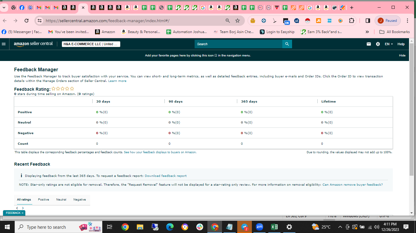The height and width of the screenshot is (233, 416).
Task: Open the Pokeball extension icon
Action: click(x=307, y=21)
